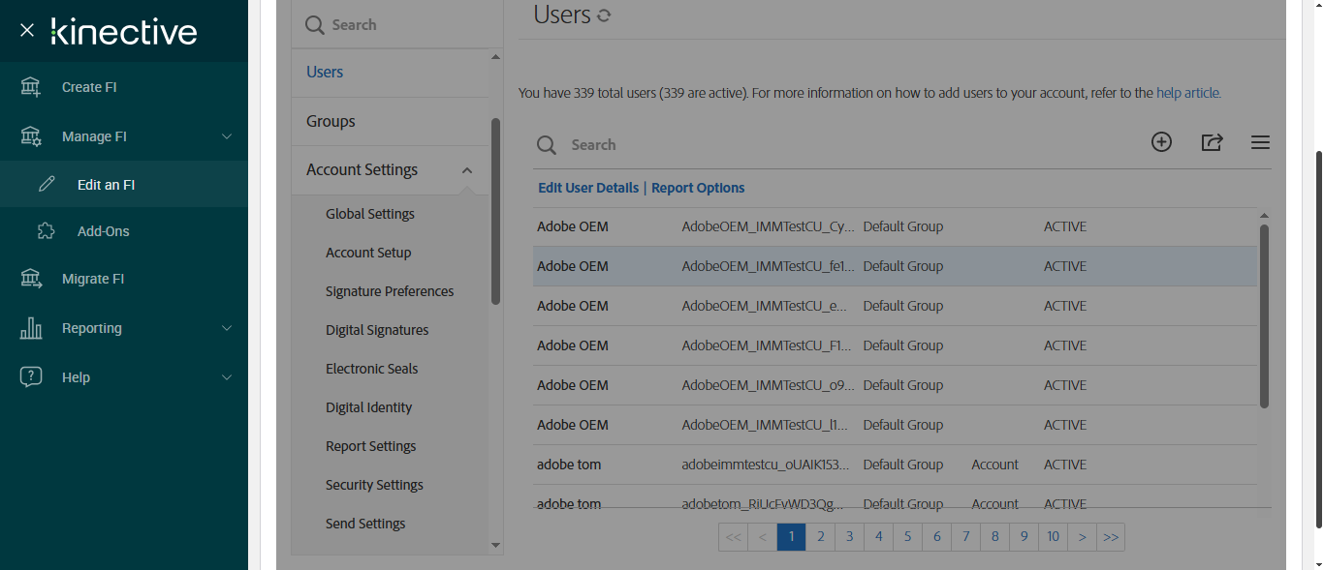The height and width of the screenshot is (570, 1324).
Task: Click the Reporting bar chart icon
Action: coord(31,328)
